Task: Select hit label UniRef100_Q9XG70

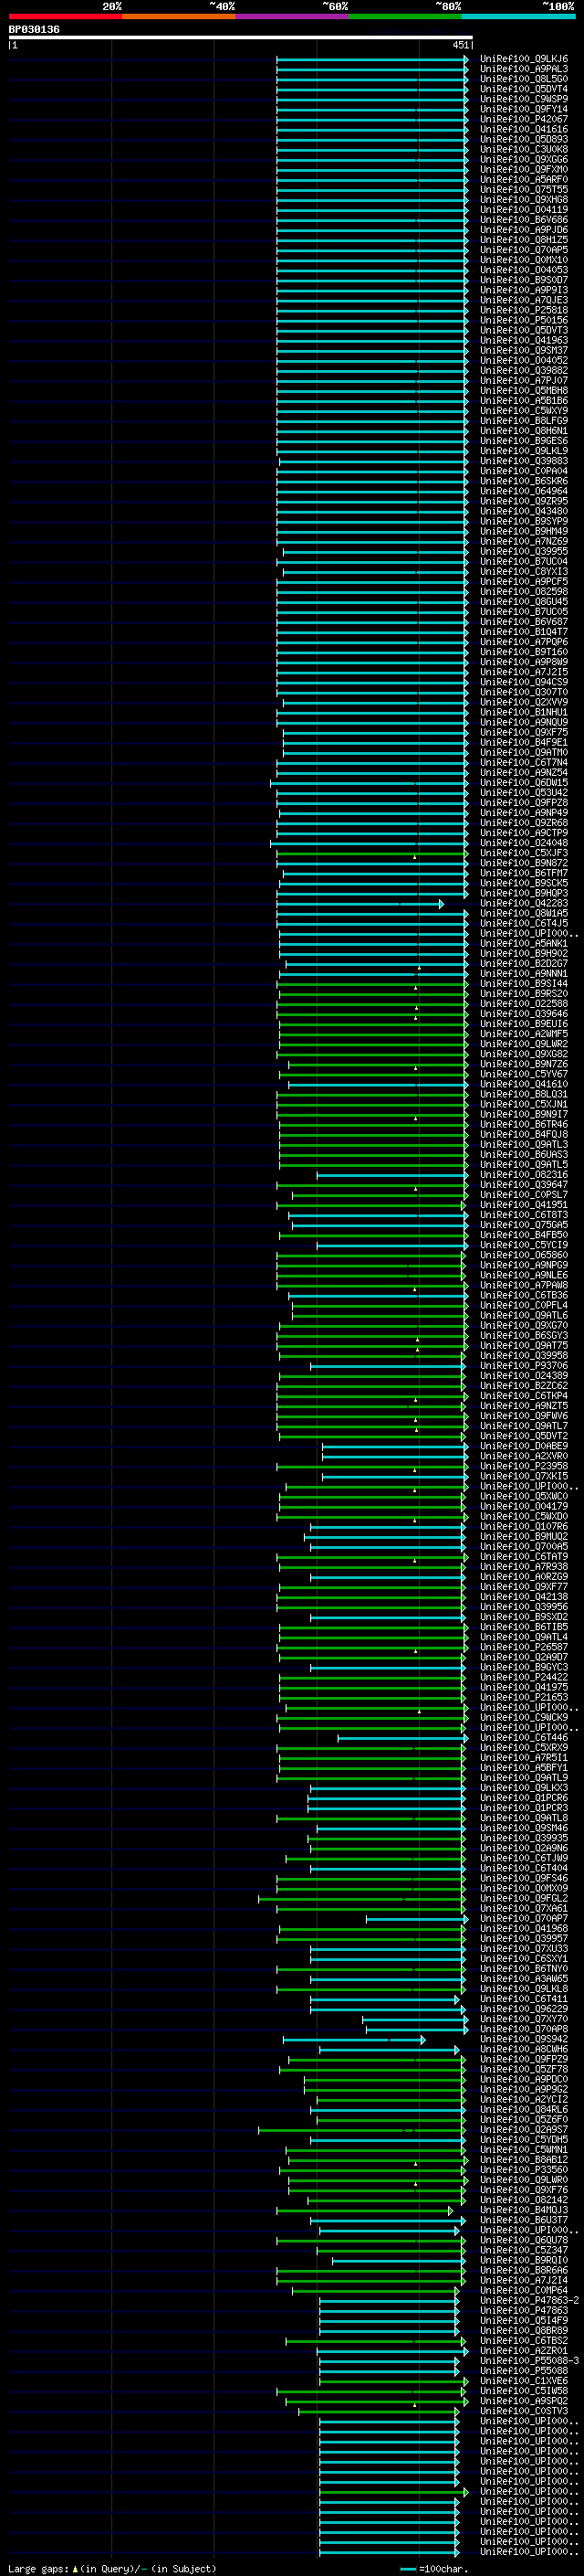Action: click(x=524, y=1326)
